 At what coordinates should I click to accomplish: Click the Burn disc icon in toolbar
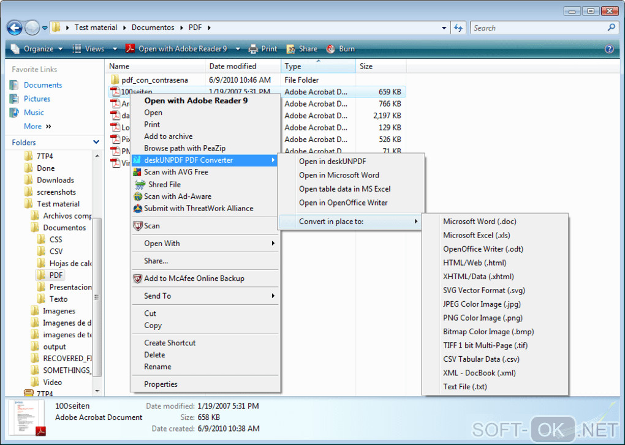point(330,49)
